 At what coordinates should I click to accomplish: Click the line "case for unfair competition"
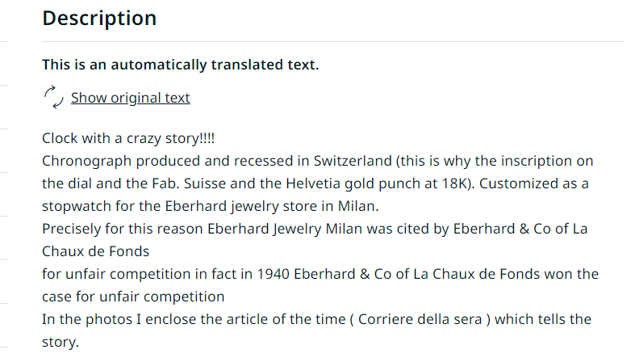pyautogui.click(x=132, y=297)
